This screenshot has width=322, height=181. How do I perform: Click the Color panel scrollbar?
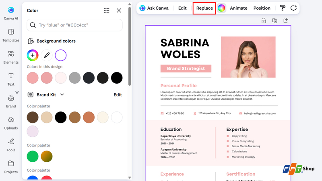[130, 46]
